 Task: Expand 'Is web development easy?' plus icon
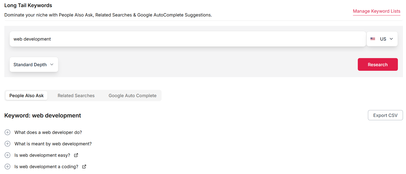point(8,155)
